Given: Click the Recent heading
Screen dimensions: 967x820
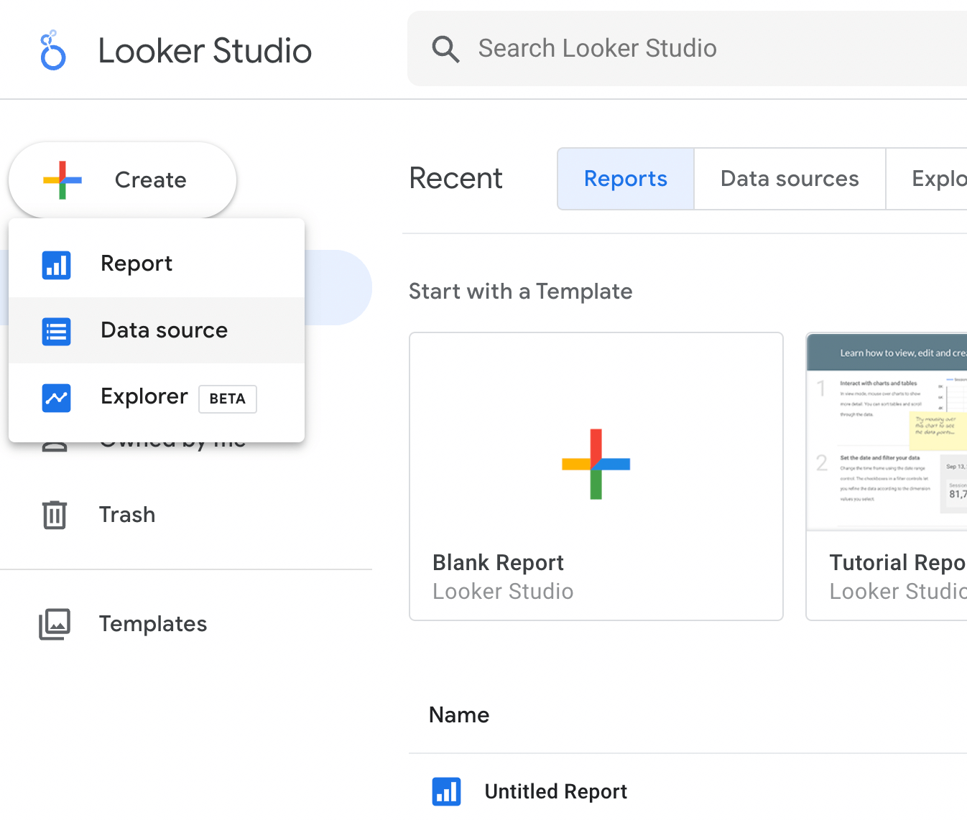Looking at the screenshot, I should pyautogui.click(x=455, y=178).
